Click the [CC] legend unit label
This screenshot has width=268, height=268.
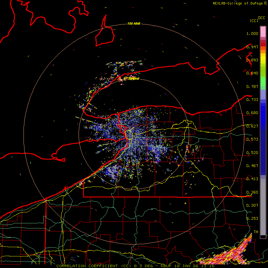click(254, 21)
